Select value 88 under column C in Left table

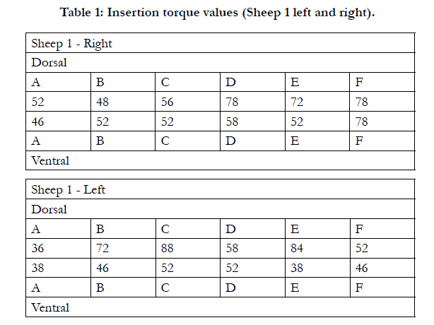click(168, 248)
